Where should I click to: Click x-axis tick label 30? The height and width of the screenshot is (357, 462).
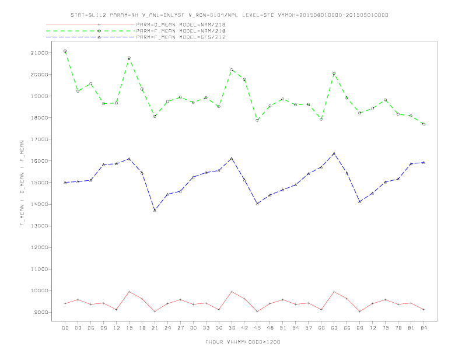click(x=193, y=328)
